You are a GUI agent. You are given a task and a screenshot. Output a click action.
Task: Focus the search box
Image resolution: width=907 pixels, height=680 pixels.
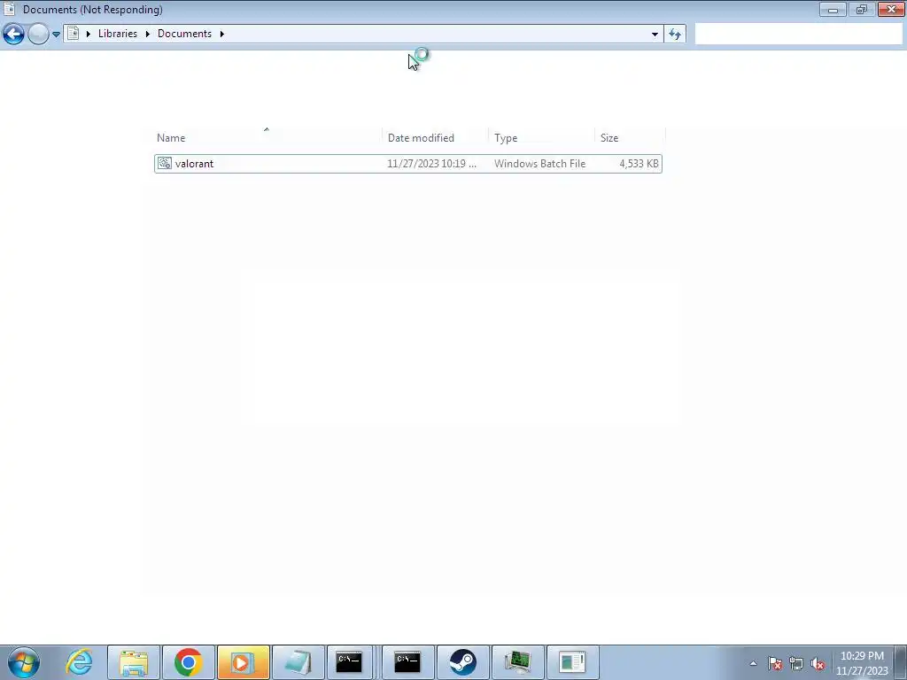click(x=798, y=35)
